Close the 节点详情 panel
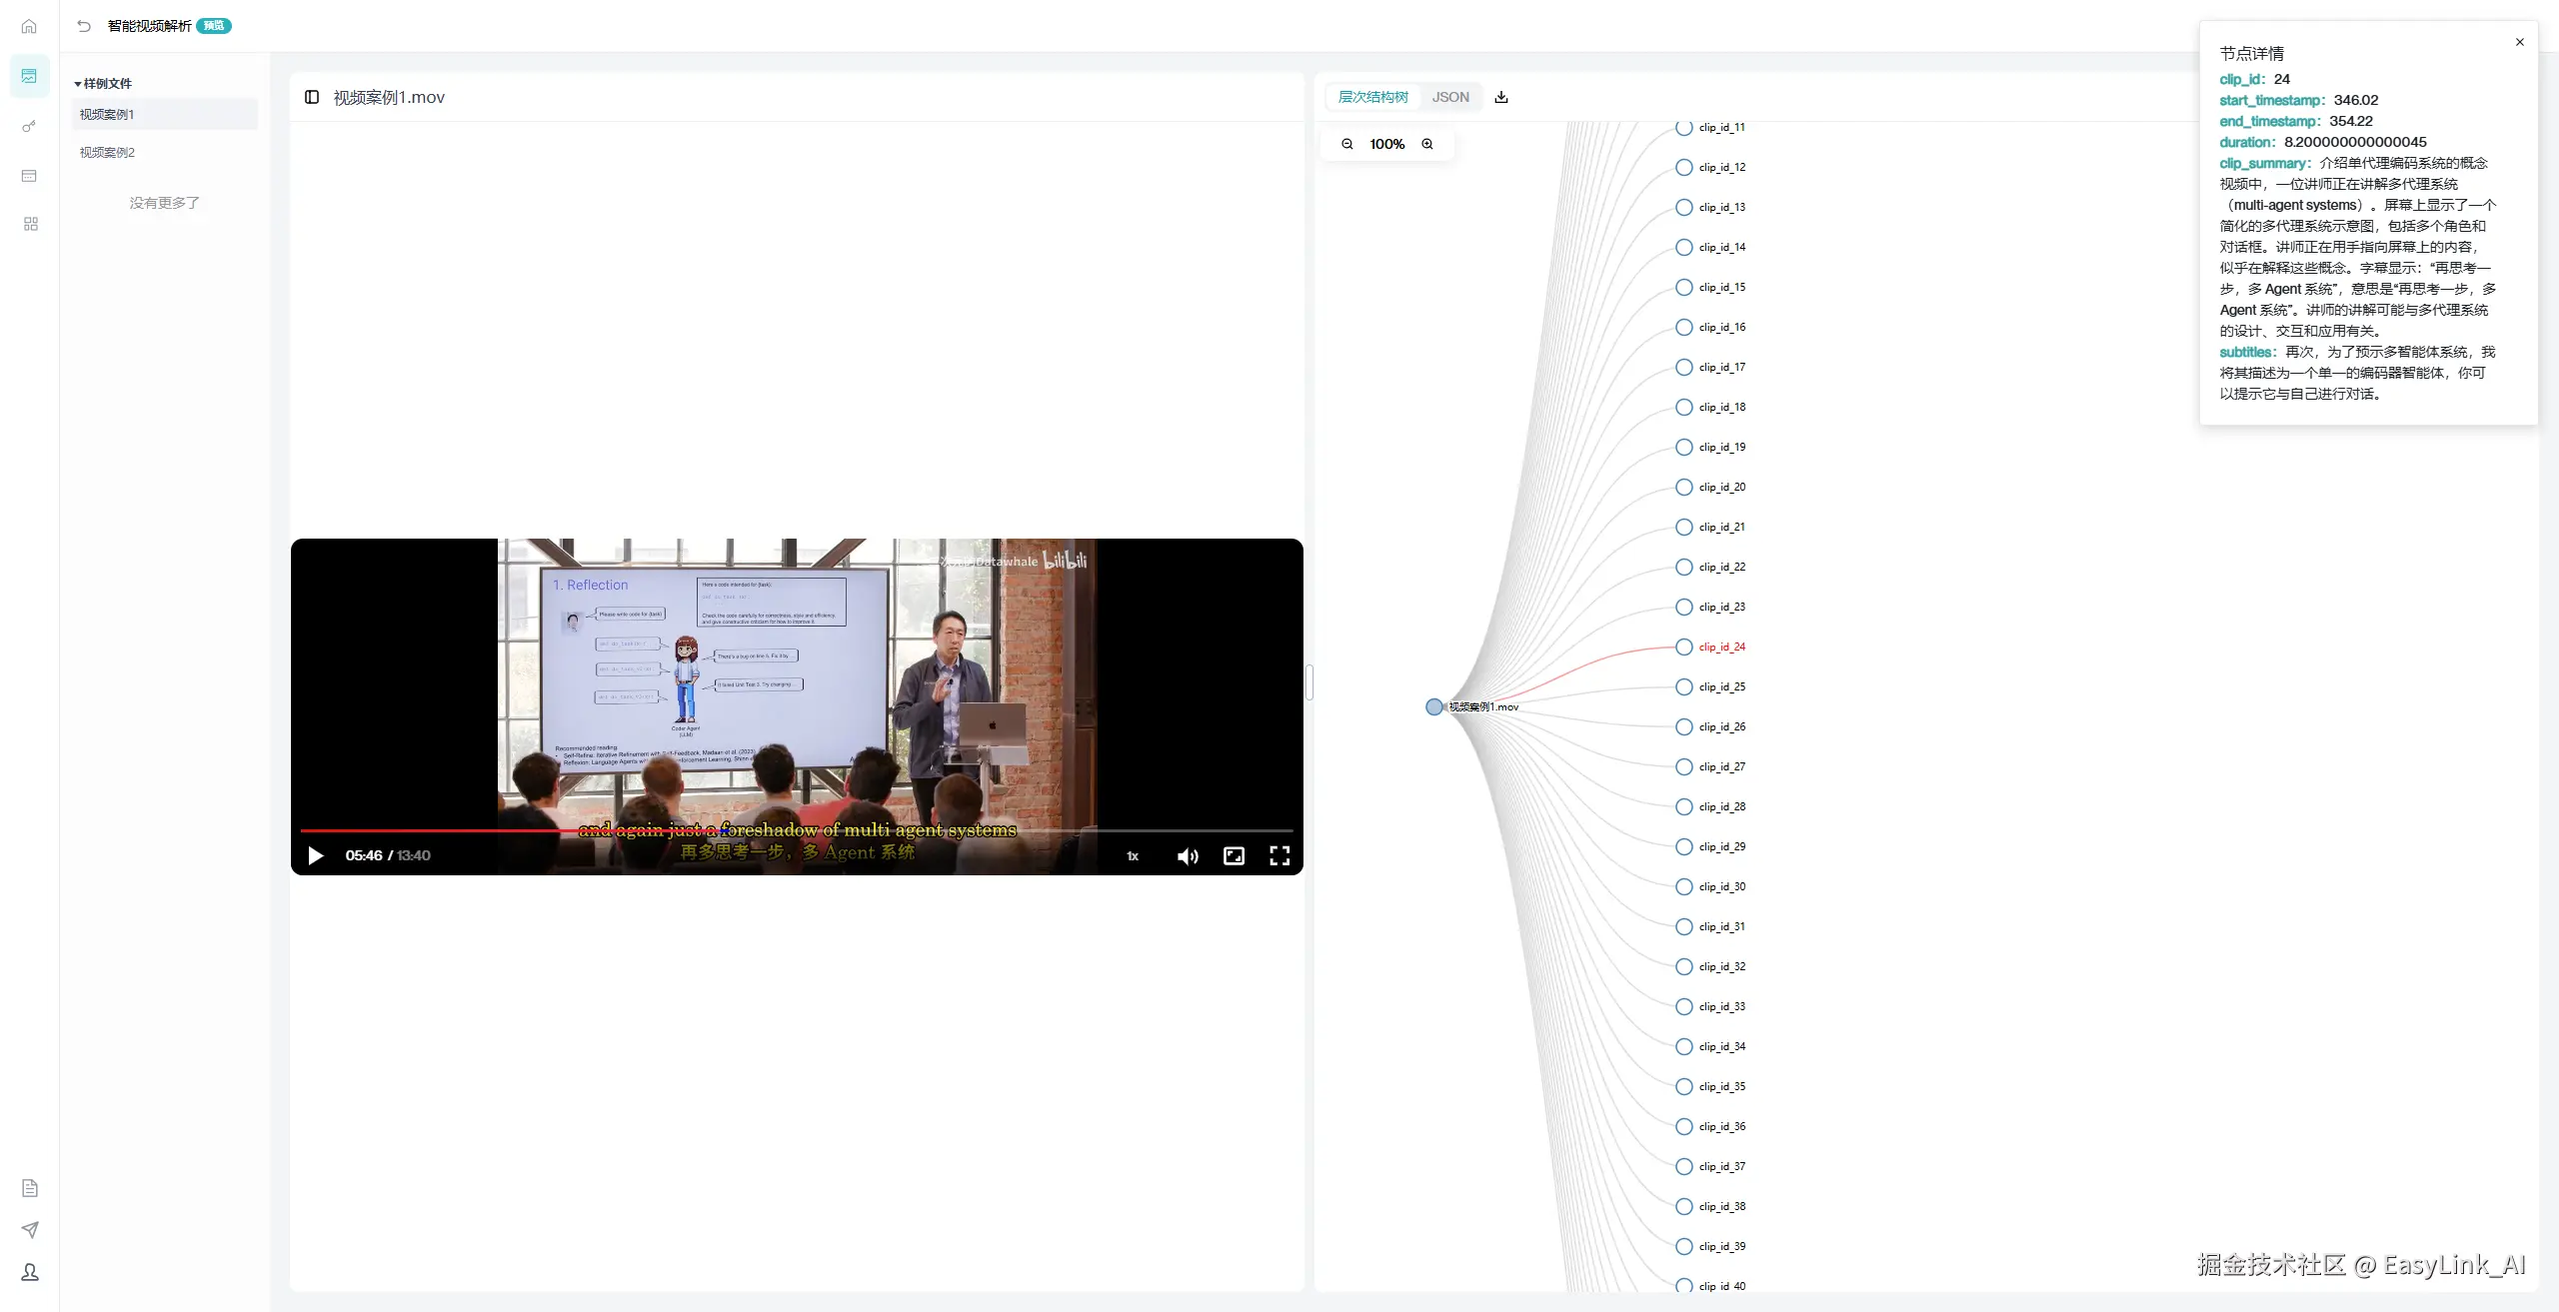The width and height of the screenshot is (2559, 1312). point(2520,42)
